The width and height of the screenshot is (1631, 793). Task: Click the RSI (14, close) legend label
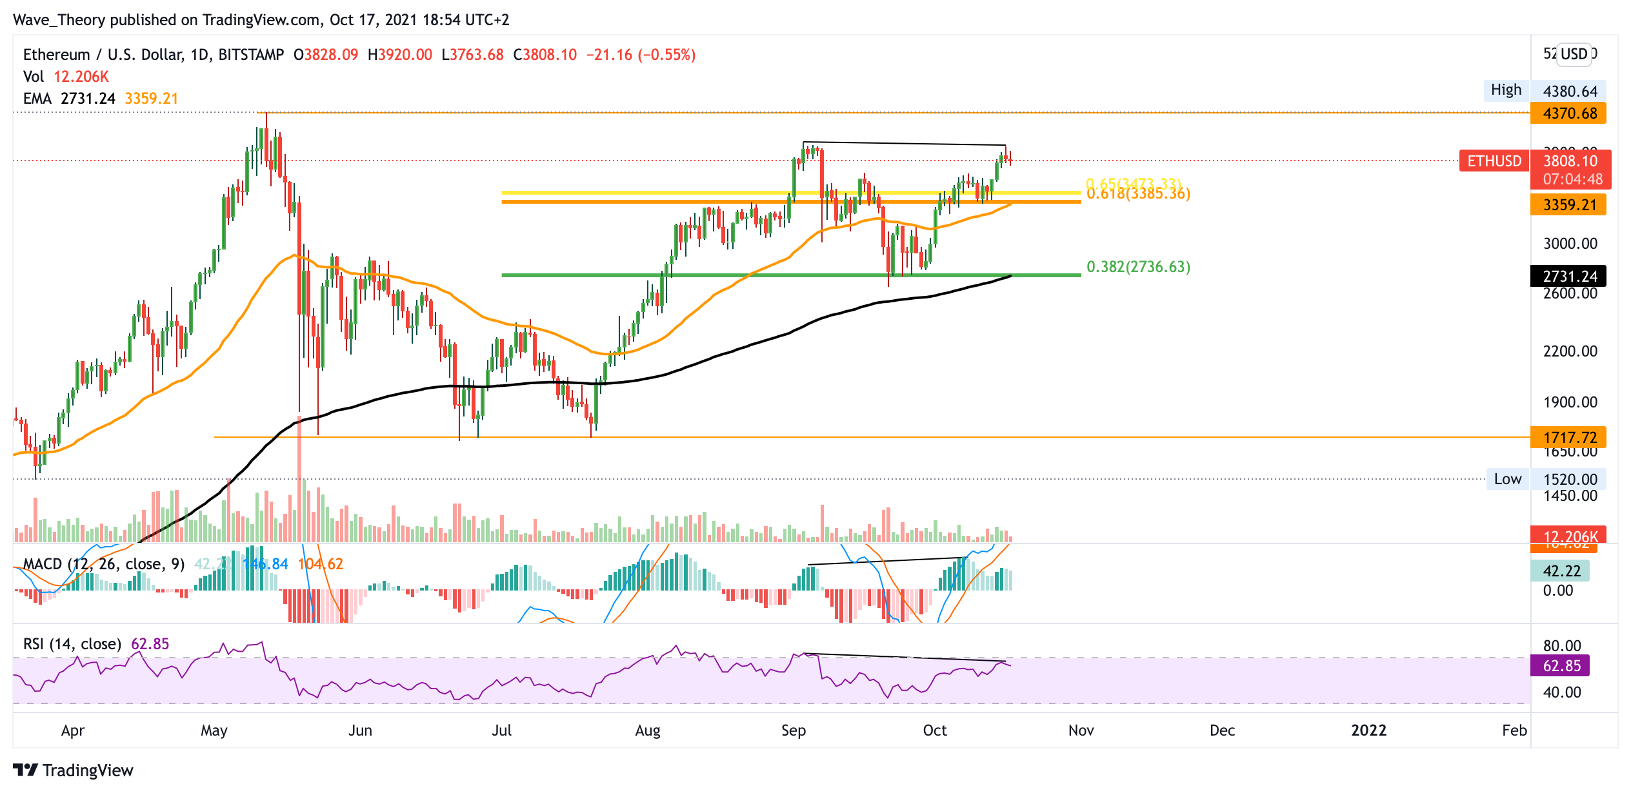pos(72,644)
